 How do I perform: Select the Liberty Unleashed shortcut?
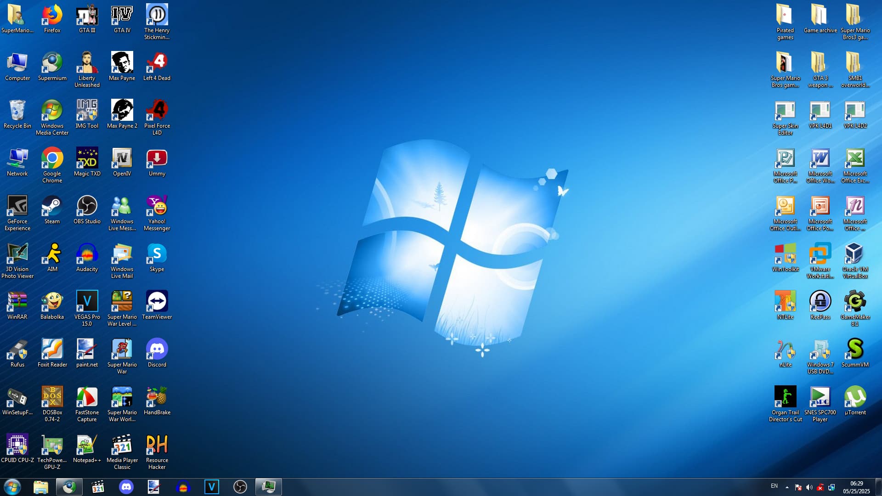87,69
